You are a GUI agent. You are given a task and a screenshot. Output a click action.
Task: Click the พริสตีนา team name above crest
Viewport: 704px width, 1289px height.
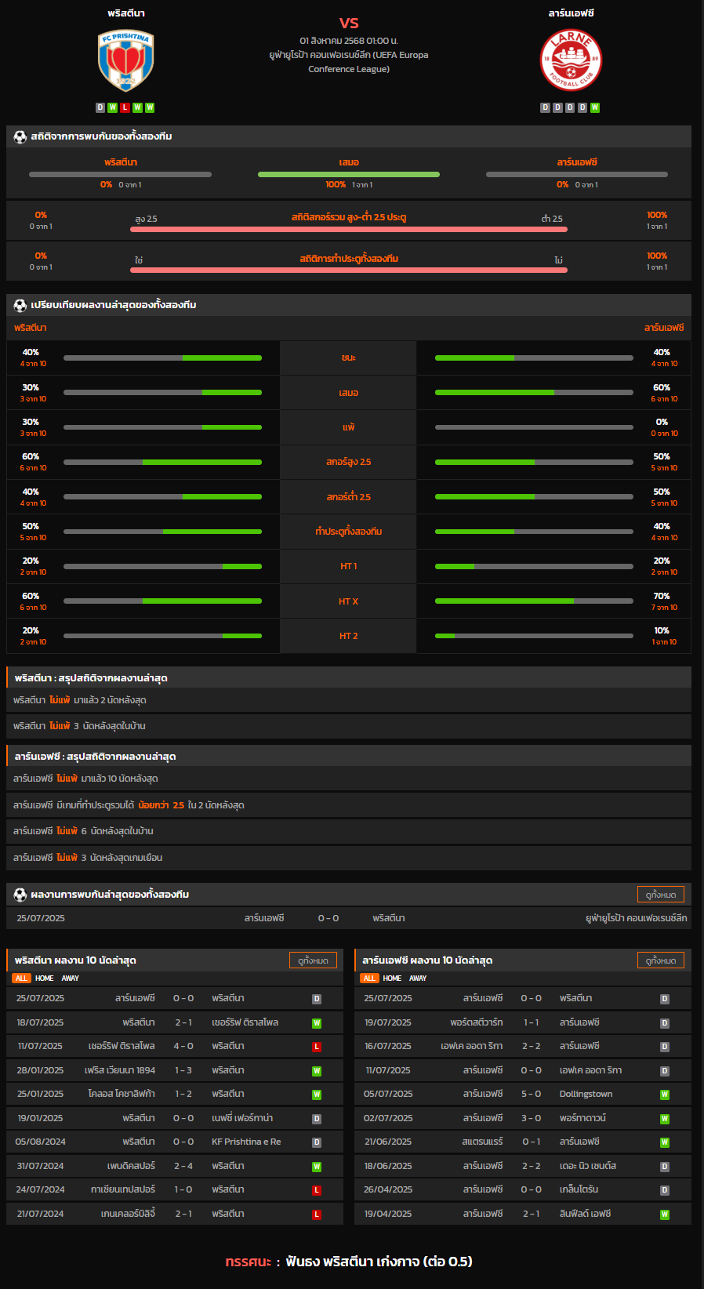point(126,13)
